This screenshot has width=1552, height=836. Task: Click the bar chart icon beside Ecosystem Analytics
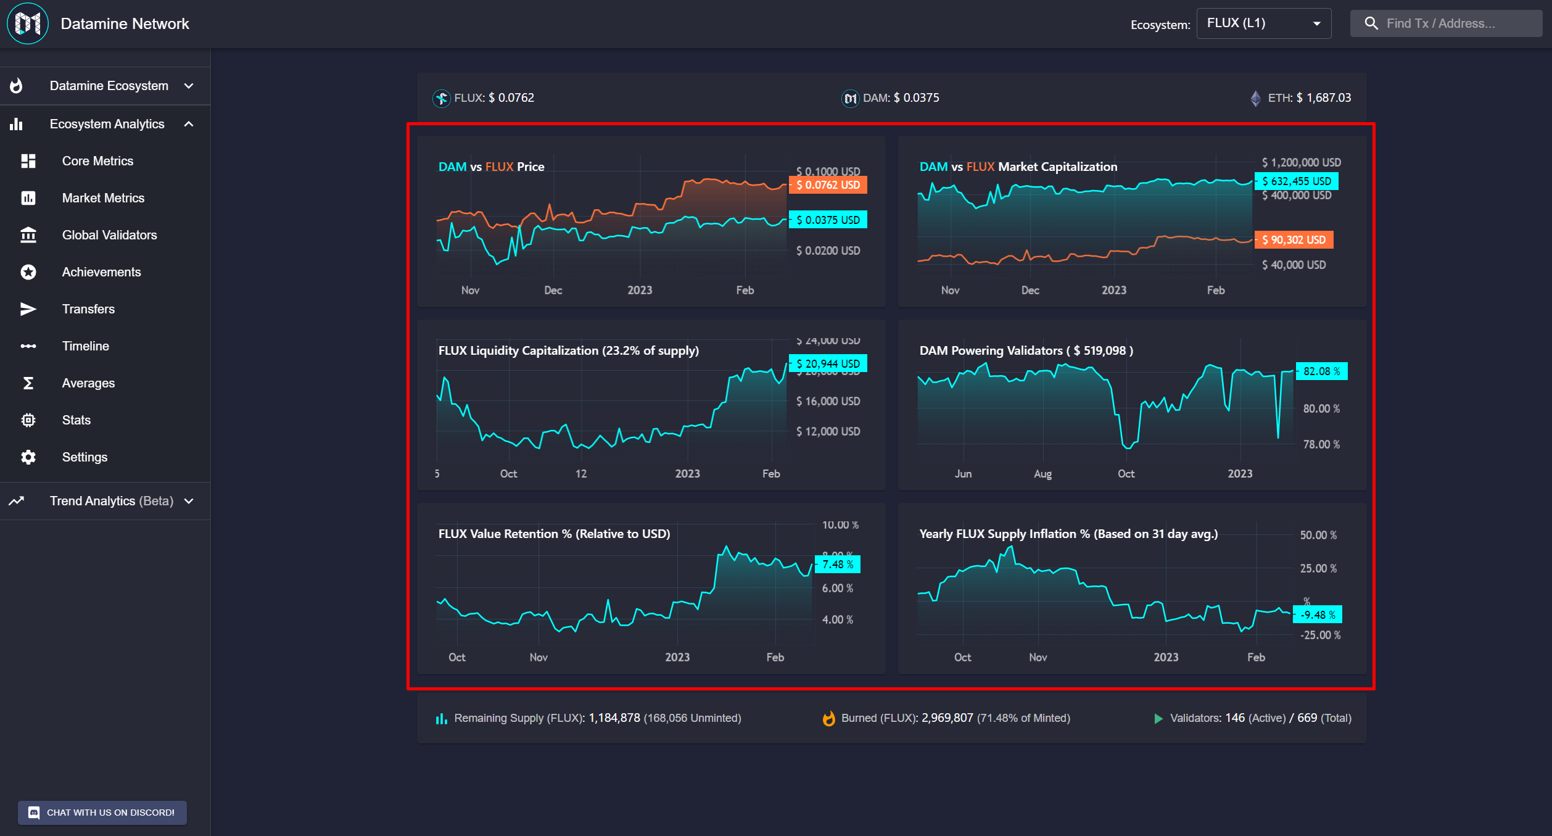coord(17,124)
